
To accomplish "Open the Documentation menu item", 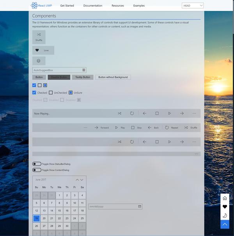I will (x=93, y=5).
